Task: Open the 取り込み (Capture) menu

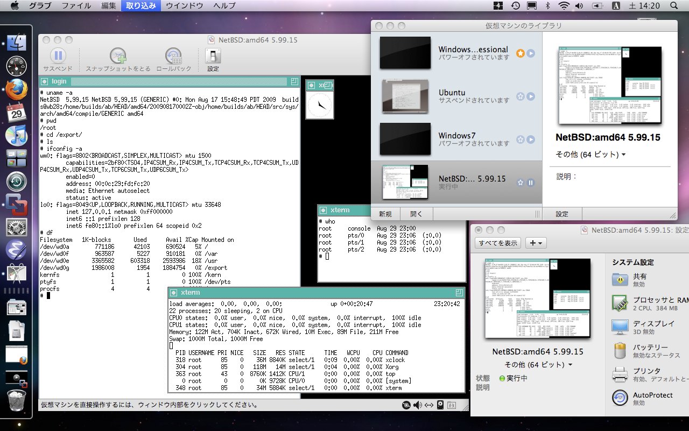Action: [x=141, y=6]
